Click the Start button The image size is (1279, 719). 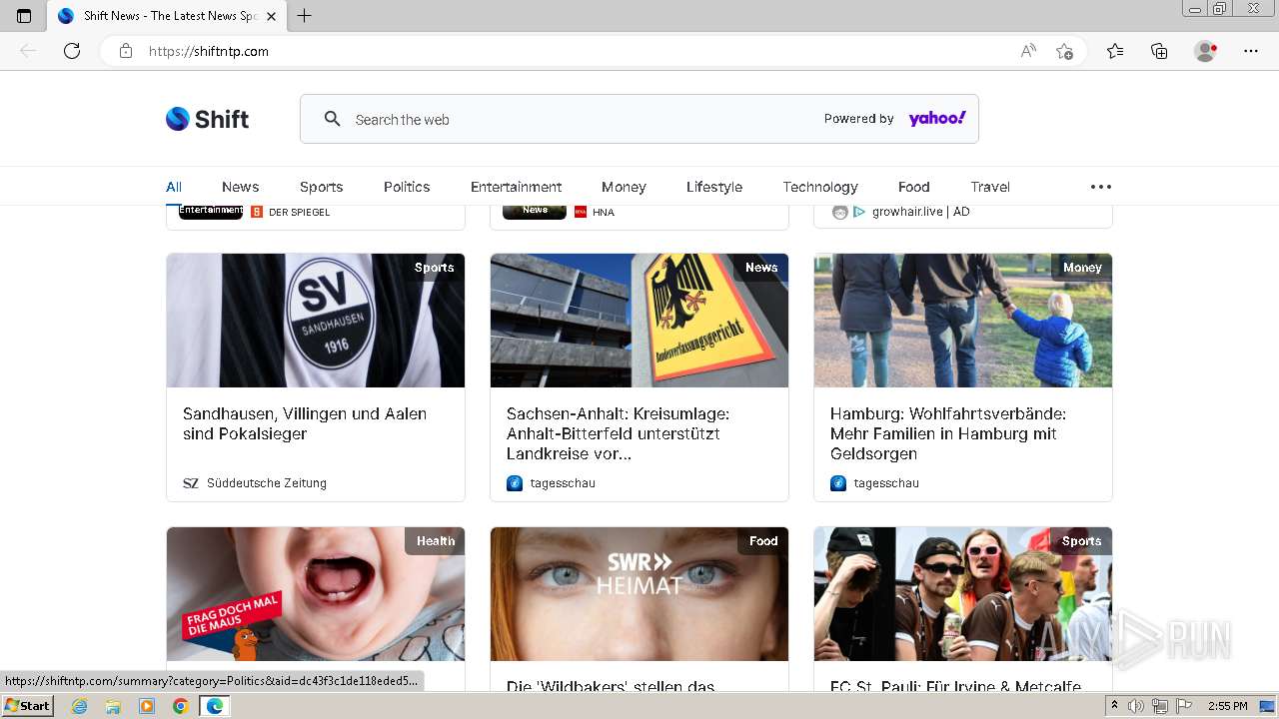[x=27, y=706]
